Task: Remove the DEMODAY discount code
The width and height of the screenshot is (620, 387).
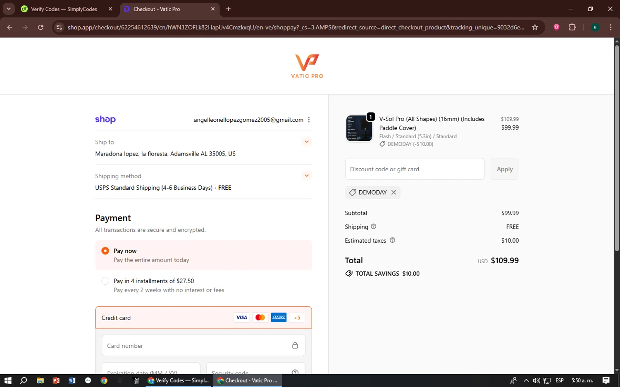Action: pyautogui.click(x=393, y=192)
